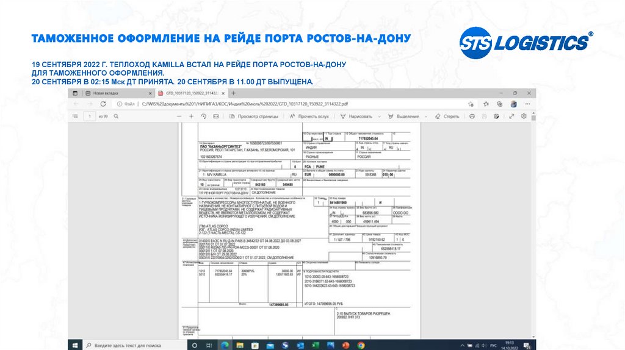Click the fit to page icon
Image resolution: width=625 pixels, height=350 pixels.
coord(215,116)
